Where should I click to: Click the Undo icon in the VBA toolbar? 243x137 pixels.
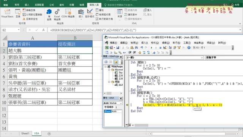[142, 48]
